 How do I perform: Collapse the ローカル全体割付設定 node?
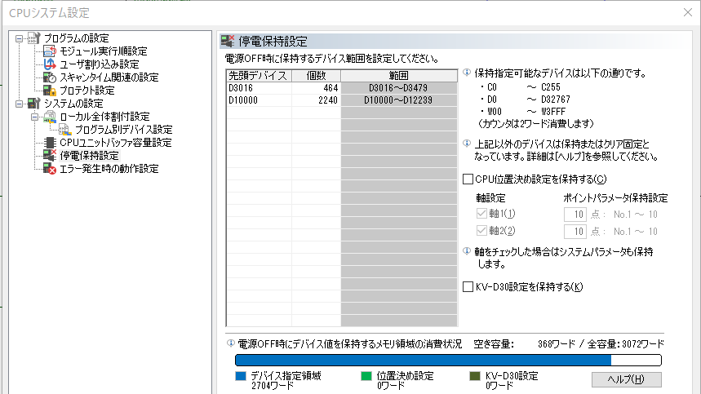coord(35,117)
